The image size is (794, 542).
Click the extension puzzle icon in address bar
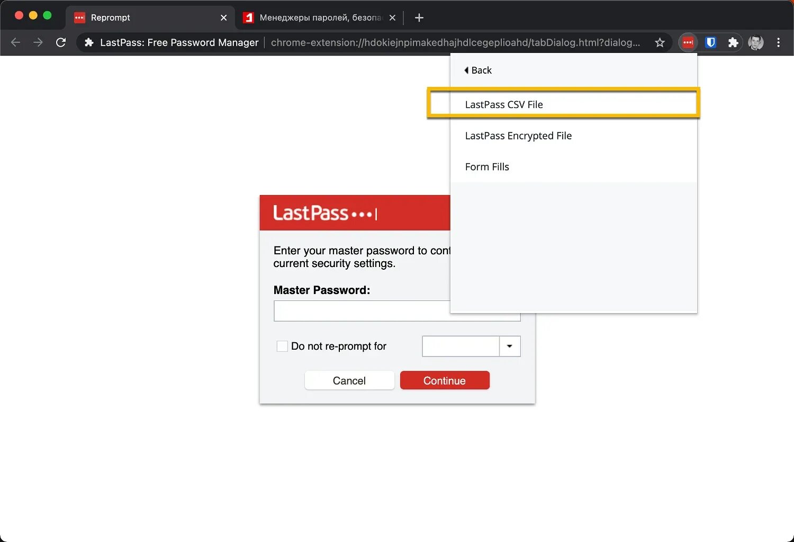pos(89,42)
